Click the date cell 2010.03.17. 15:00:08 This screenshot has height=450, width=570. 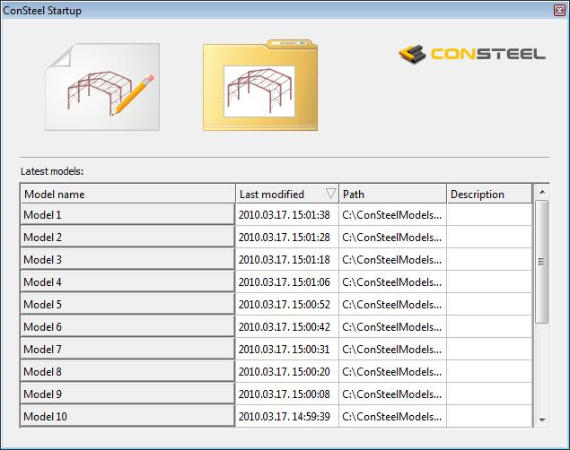(287, 394)
